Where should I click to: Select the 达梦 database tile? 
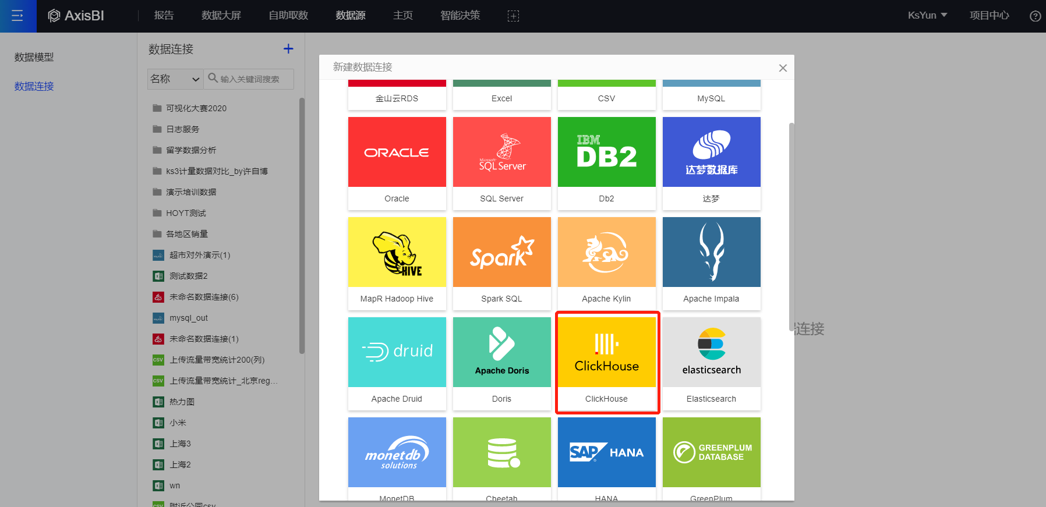[712, 164]
